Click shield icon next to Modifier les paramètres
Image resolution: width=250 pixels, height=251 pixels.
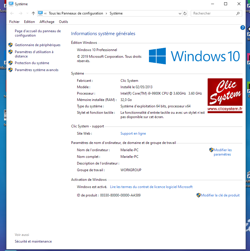click(x=211, y=150)
